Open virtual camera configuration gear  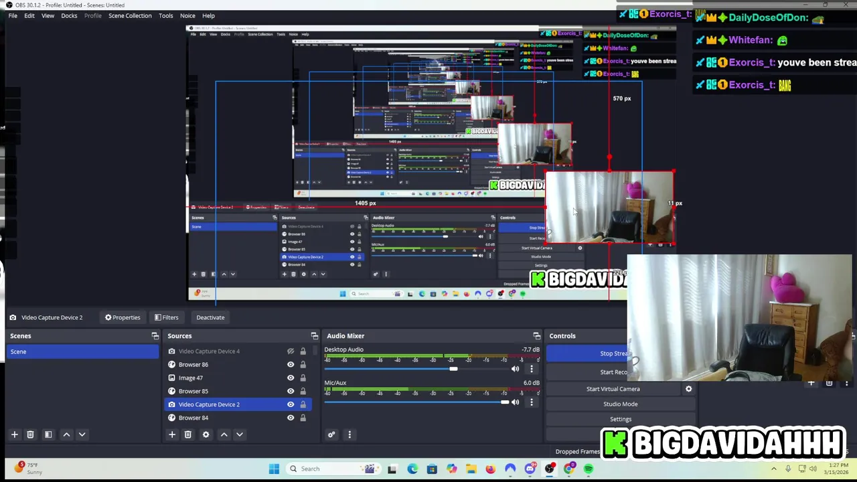click(688, 389)
